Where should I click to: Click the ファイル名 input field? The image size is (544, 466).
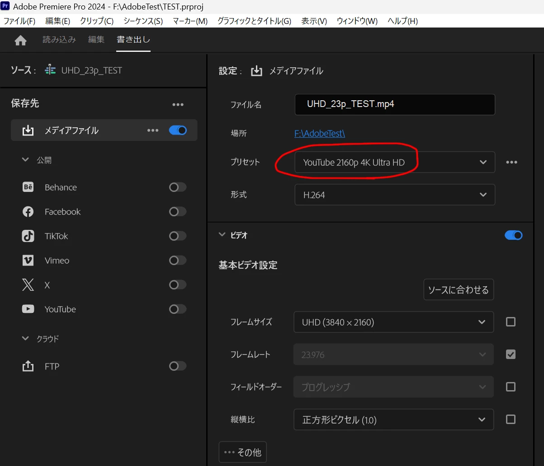click(395, 104)
